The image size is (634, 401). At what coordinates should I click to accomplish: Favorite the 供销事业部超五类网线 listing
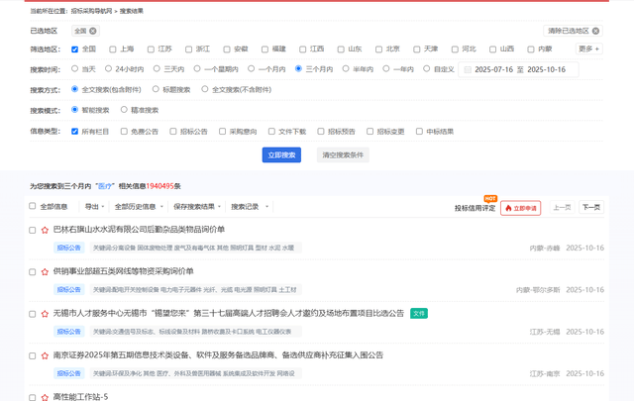pyautogui.click(x=45, y=271)
